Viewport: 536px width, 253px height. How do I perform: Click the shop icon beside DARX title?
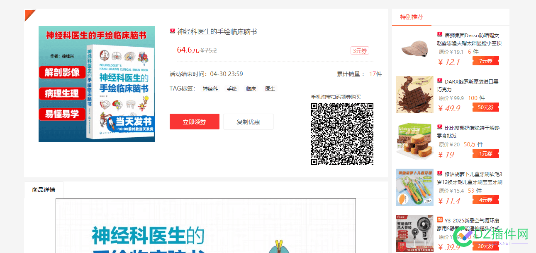coord(440,81)
